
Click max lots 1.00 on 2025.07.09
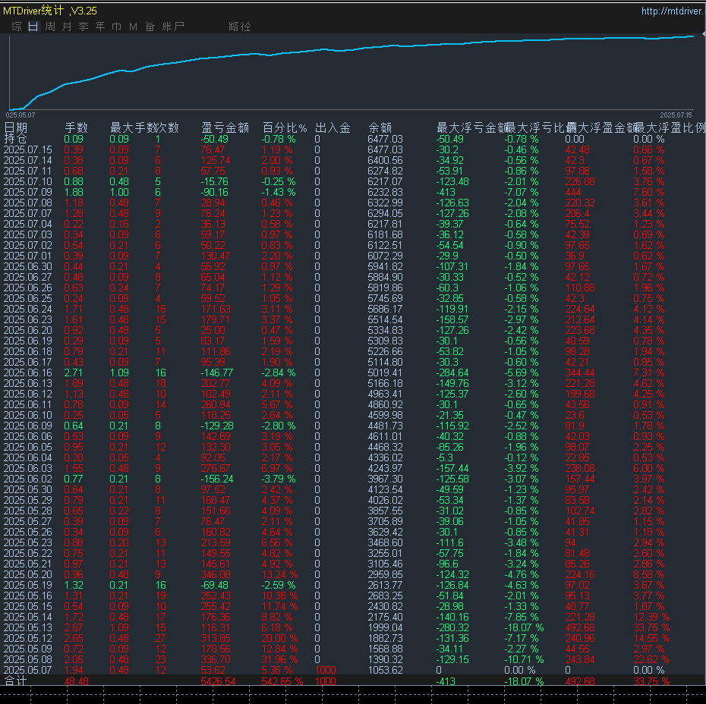click(119, 192)
